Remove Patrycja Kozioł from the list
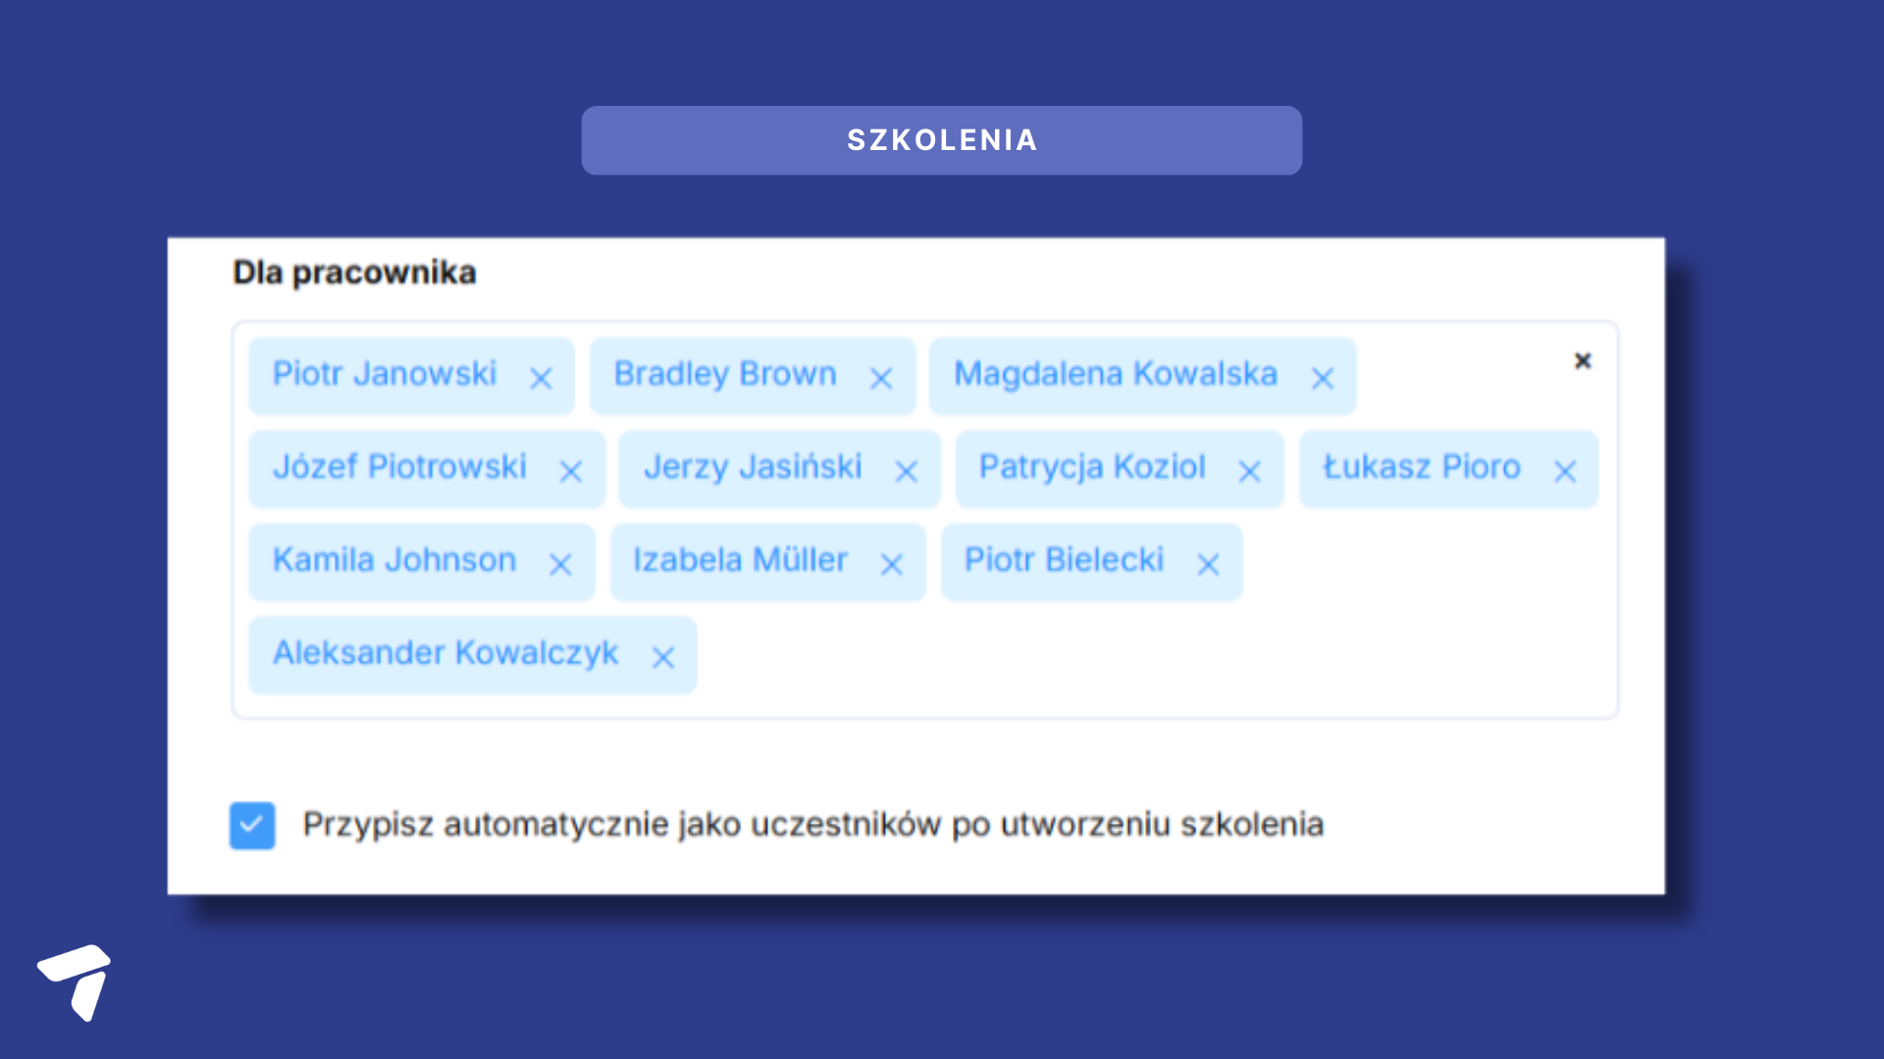The image size is (1884, 1059). pos(1249,472)
